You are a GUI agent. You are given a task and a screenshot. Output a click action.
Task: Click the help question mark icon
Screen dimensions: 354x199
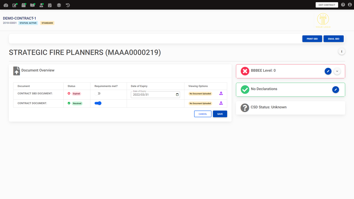(x=343, y=5)
